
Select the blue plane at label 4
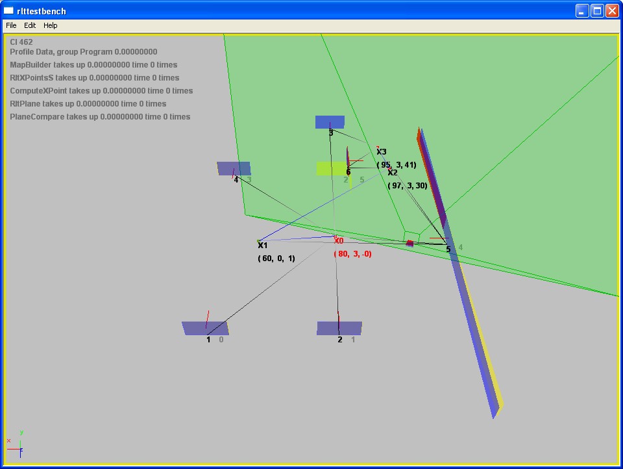(x=233, y=168)
